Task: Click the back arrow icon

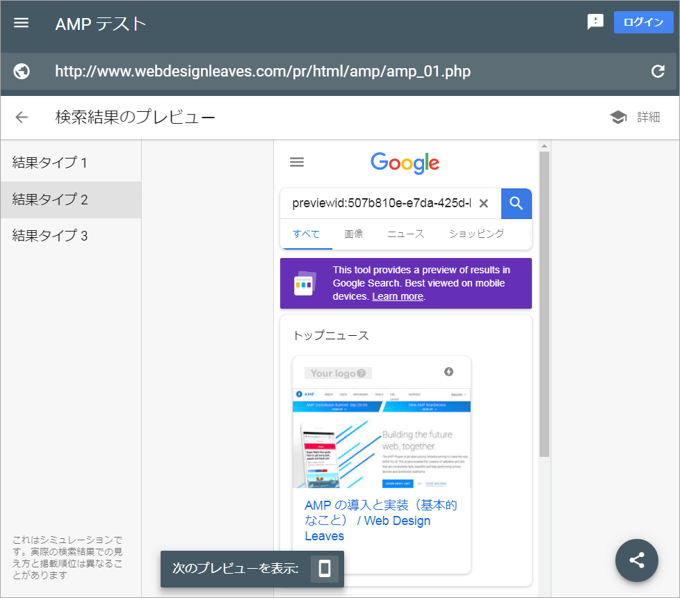Action: pyautogui.click(x=22, y=117)
